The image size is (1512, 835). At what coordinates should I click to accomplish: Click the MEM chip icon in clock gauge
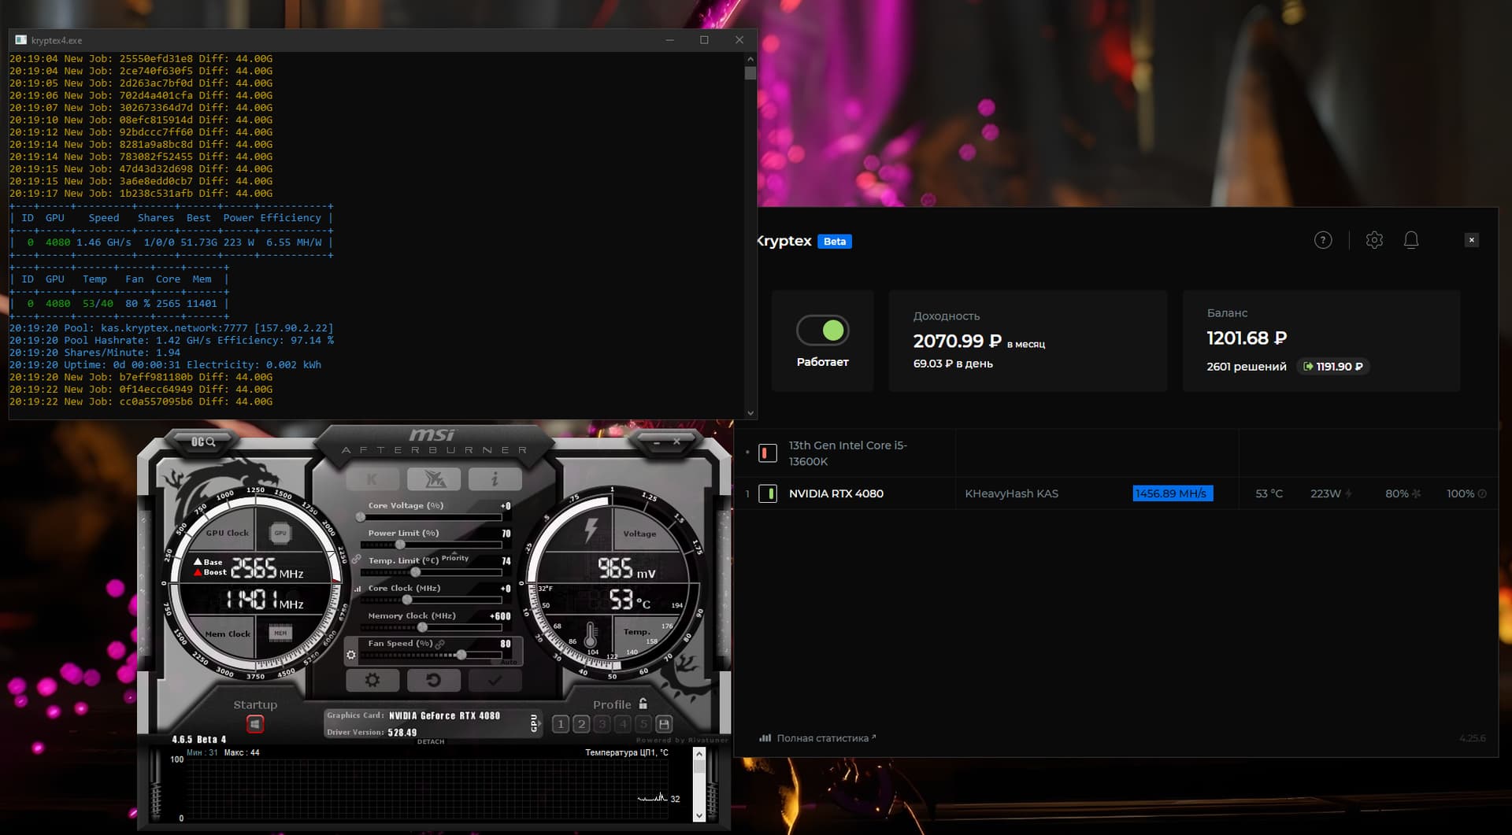tap(280, 633)
